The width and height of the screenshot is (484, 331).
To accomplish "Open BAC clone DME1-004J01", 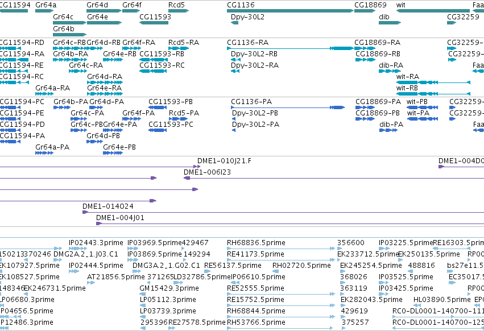I will 290,224.
